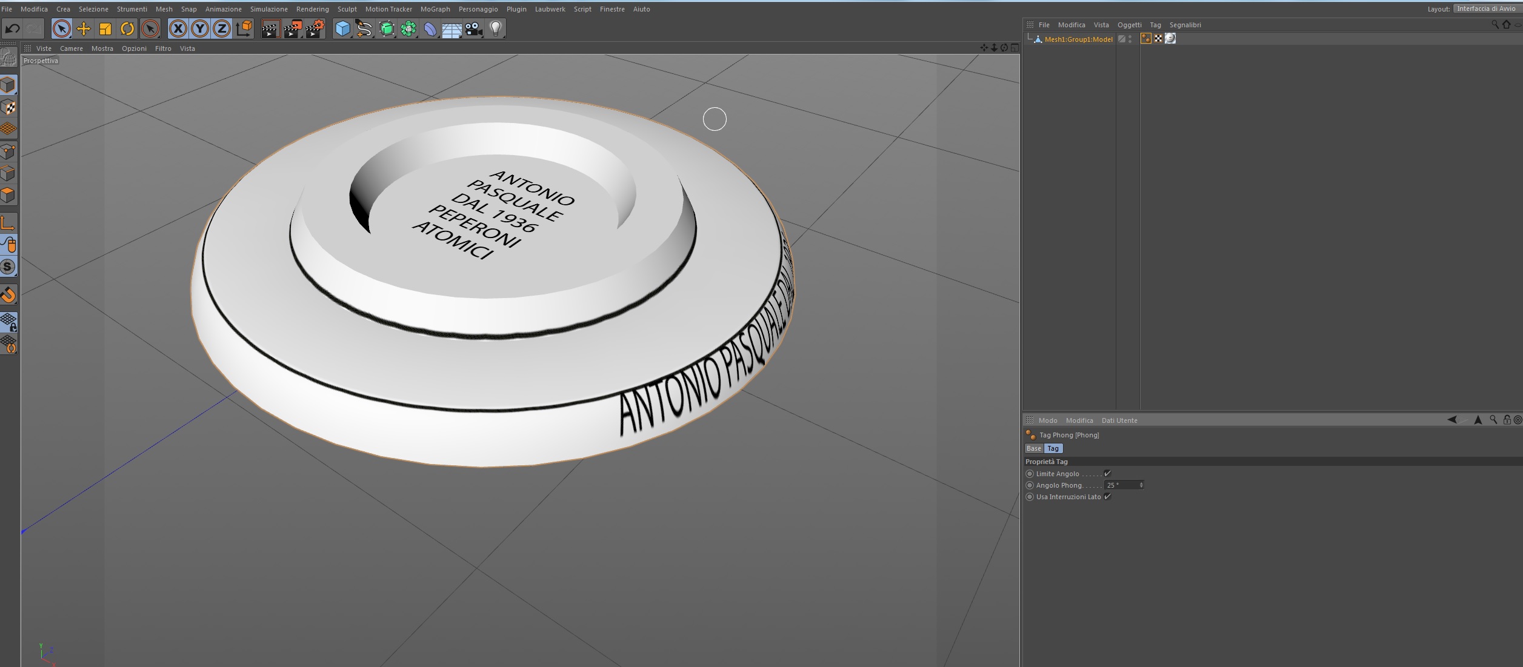The width and height of the screenshot is (1523, 667).
Task: Select the Phong tag on Mesh1
Action: pos(1145,39)
